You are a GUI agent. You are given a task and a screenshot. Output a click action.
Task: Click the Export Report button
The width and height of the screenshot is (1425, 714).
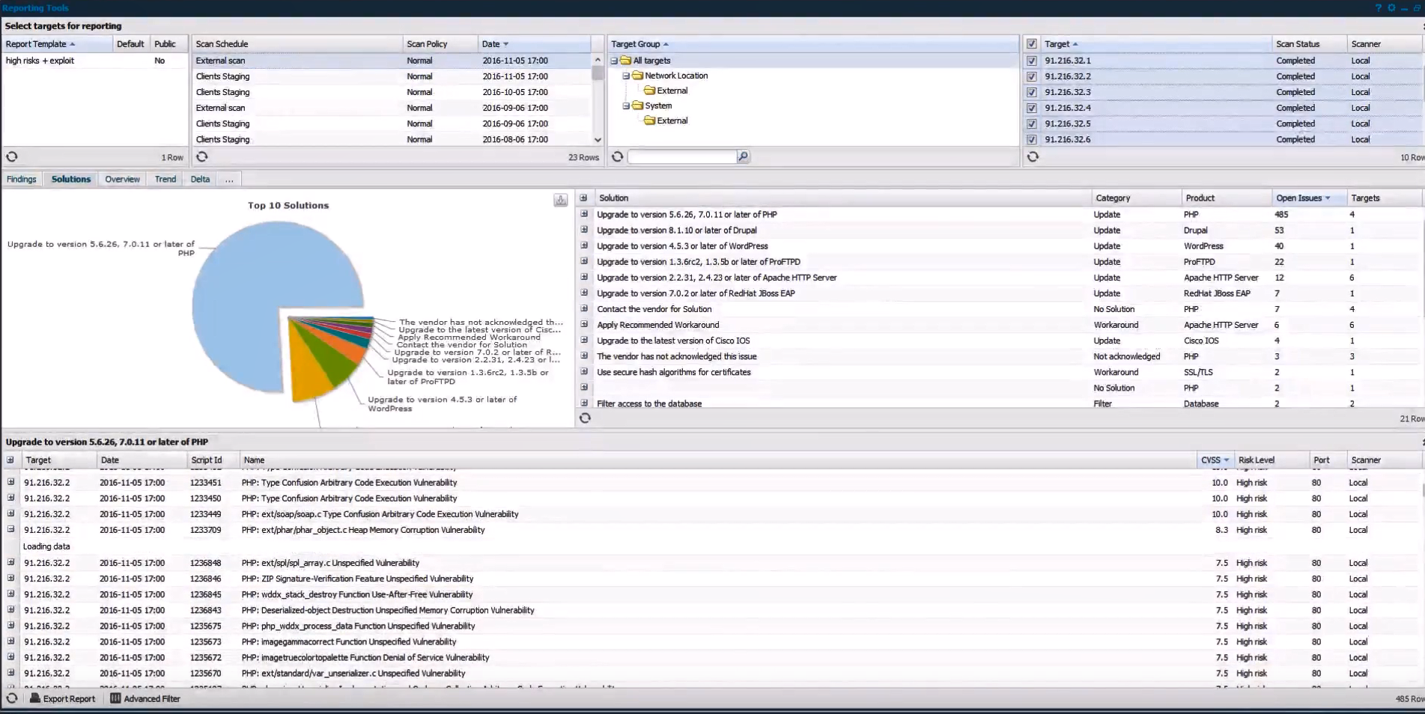point(63,698)
